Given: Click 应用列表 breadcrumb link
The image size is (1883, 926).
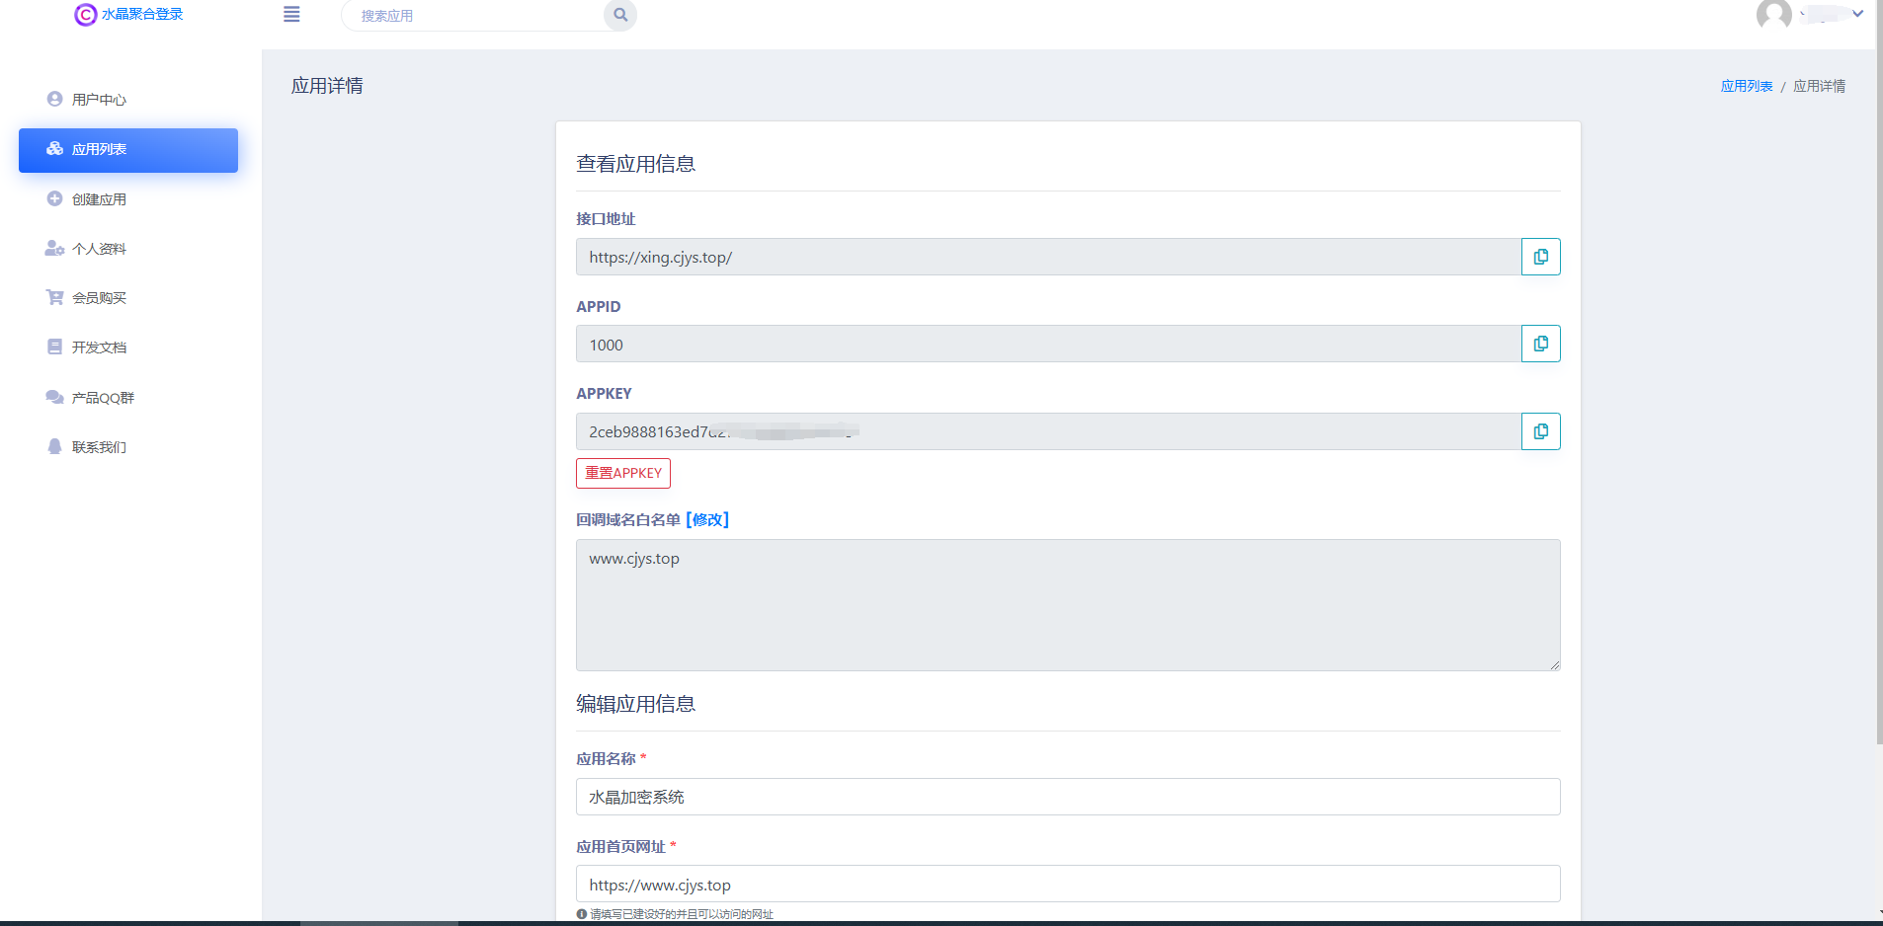Looking at the screenshot, I should pyautogui.click(x=1746, y=87).
